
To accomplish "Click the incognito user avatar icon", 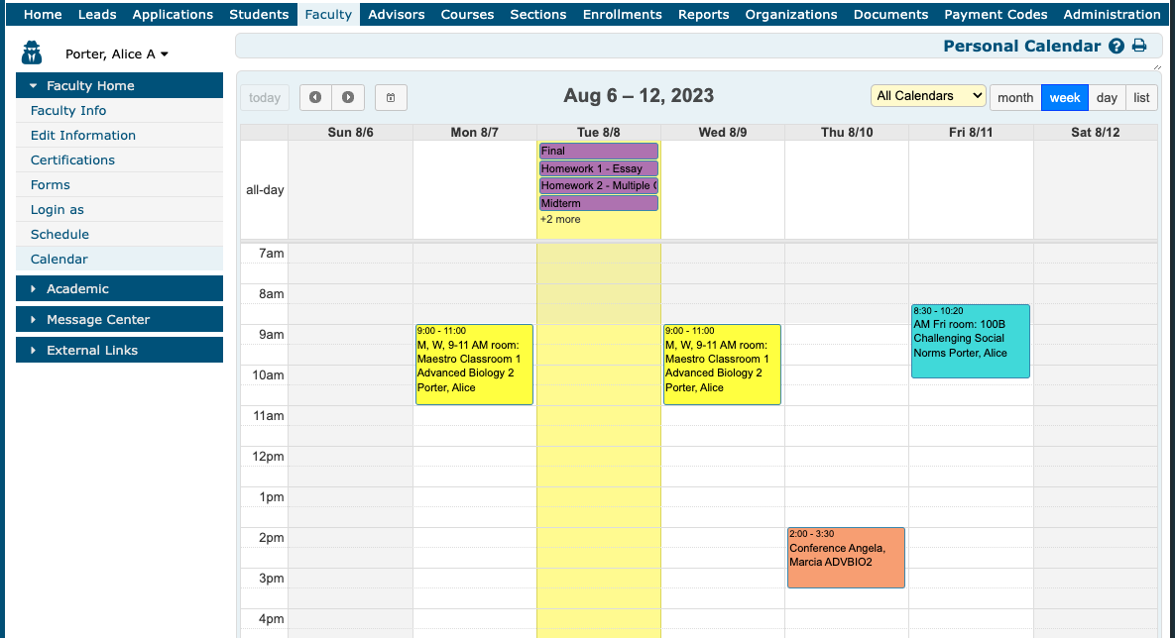I will click(x=32, y=53).
